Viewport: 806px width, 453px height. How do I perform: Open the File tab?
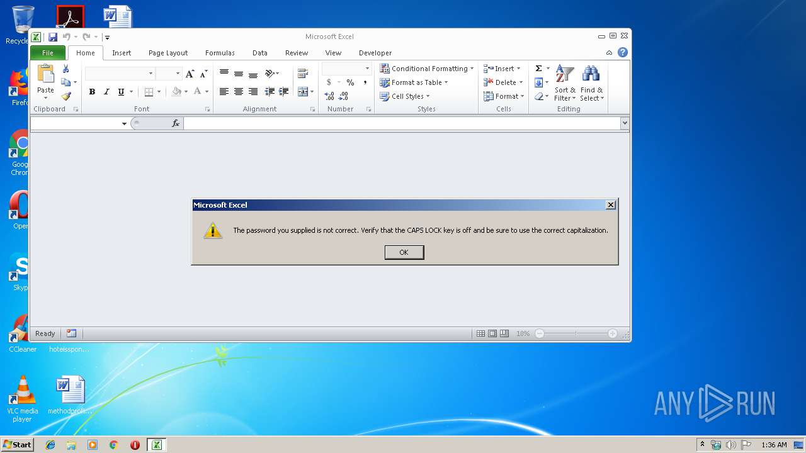(48, 53)
